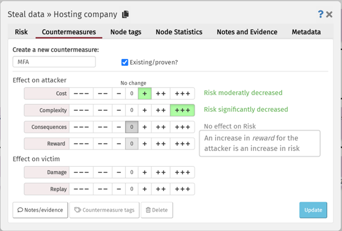
Task: Toggle the Existing/proven checkbox
Action: coord(124,62)
